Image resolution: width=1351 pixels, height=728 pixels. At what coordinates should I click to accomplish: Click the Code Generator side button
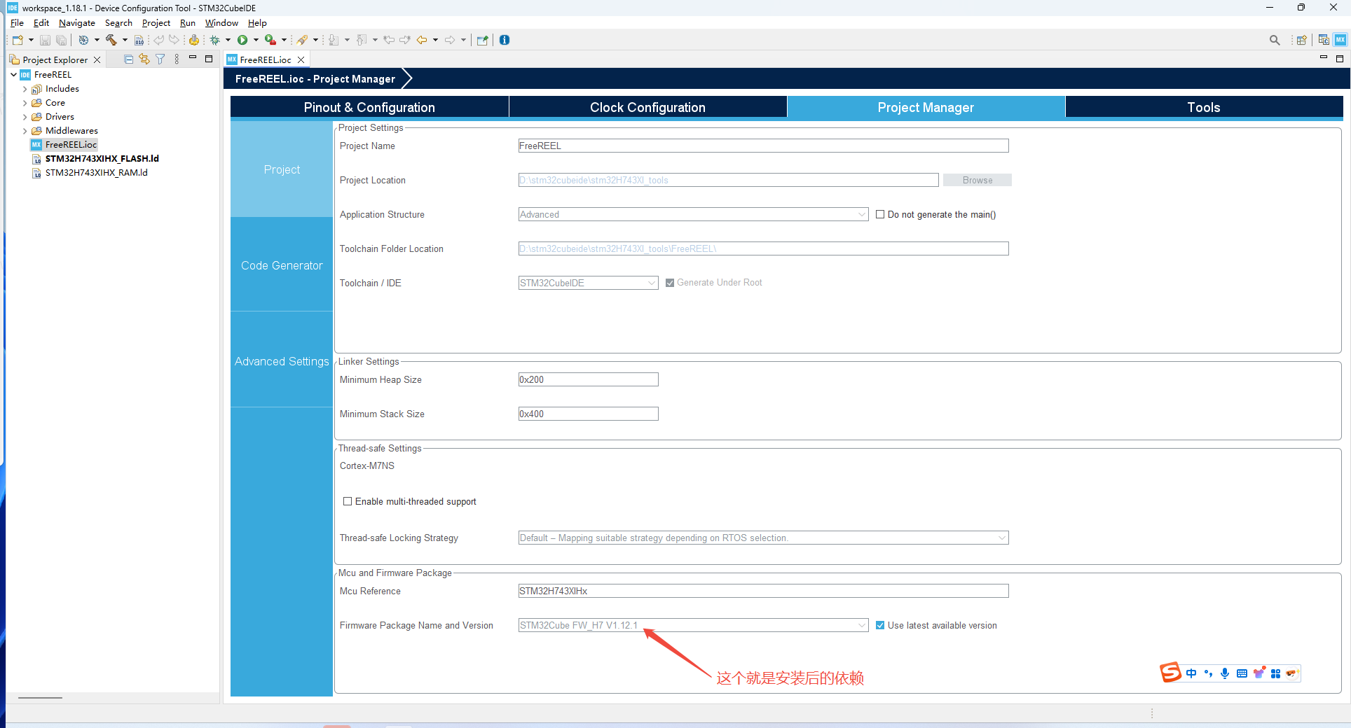(x=282, y=265)
